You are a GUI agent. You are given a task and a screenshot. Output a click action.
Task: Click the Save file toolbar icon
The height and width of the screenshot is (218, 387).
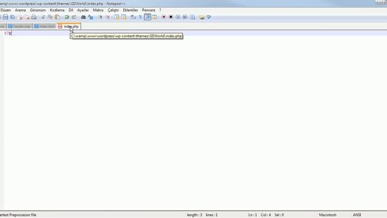(x=5, y=17)
